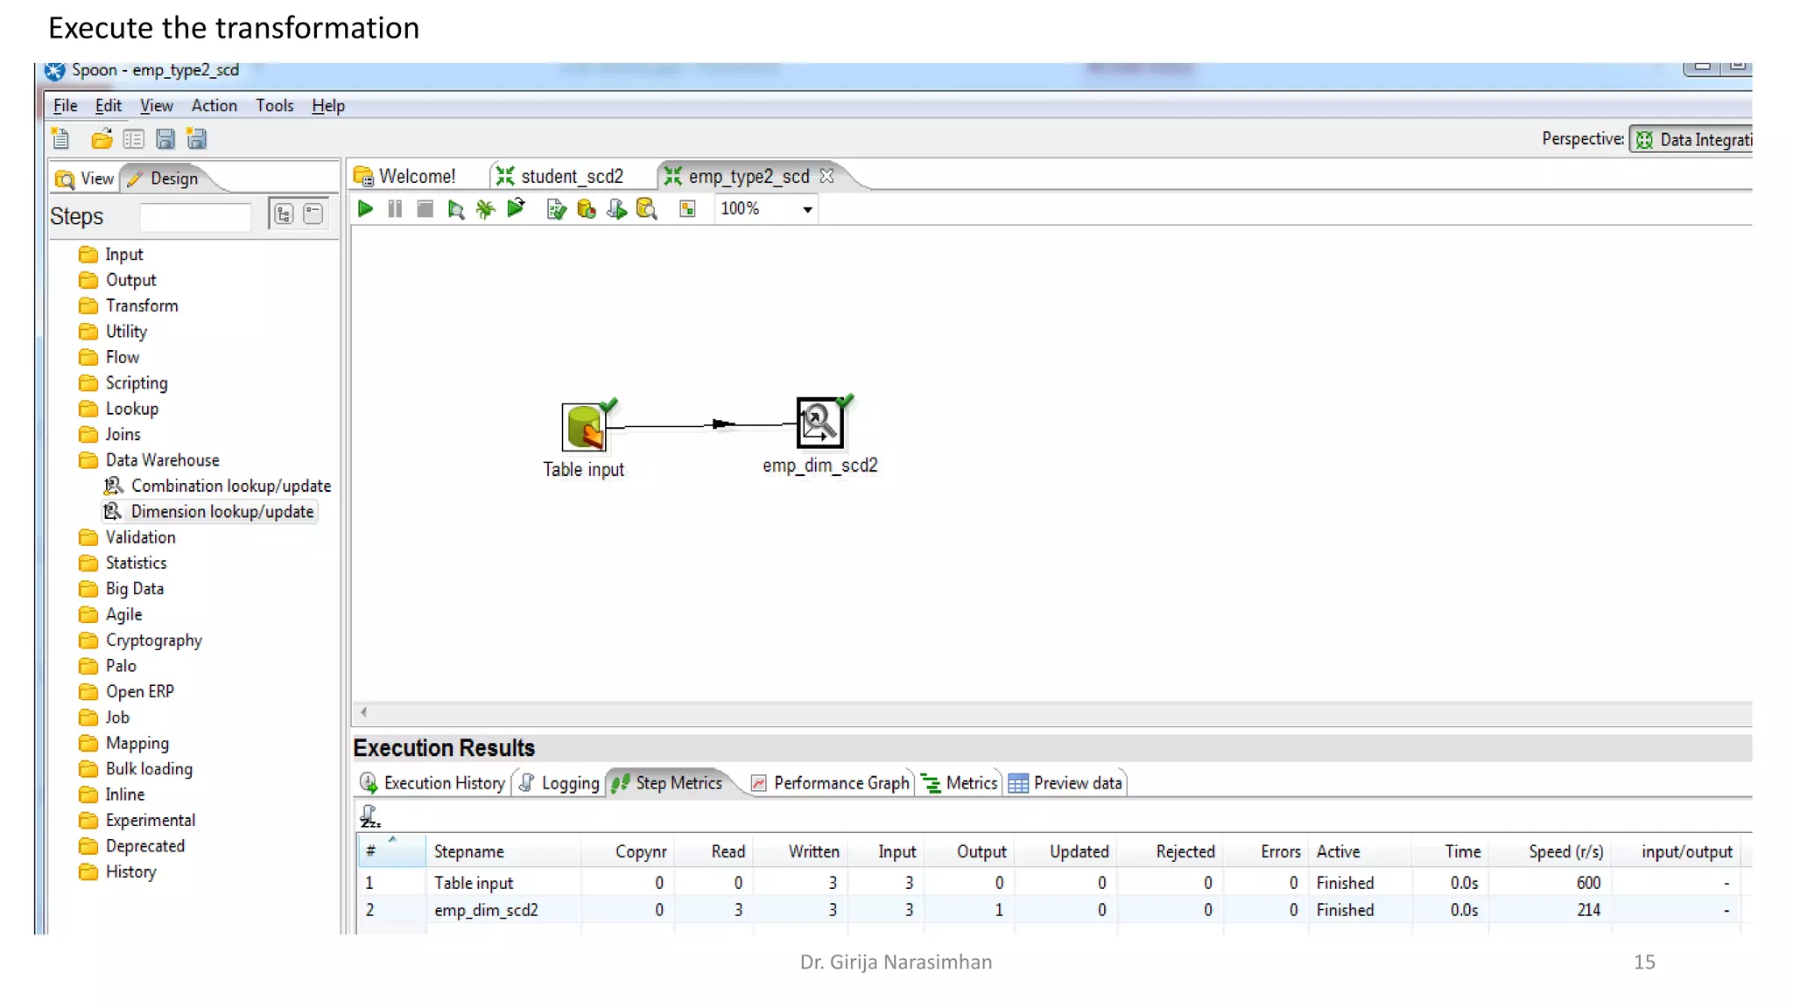The width and height of the screenshot is (1793, 1008).
Task: Debug the transformation with the bug icon
Action: [x=485, y=209]
